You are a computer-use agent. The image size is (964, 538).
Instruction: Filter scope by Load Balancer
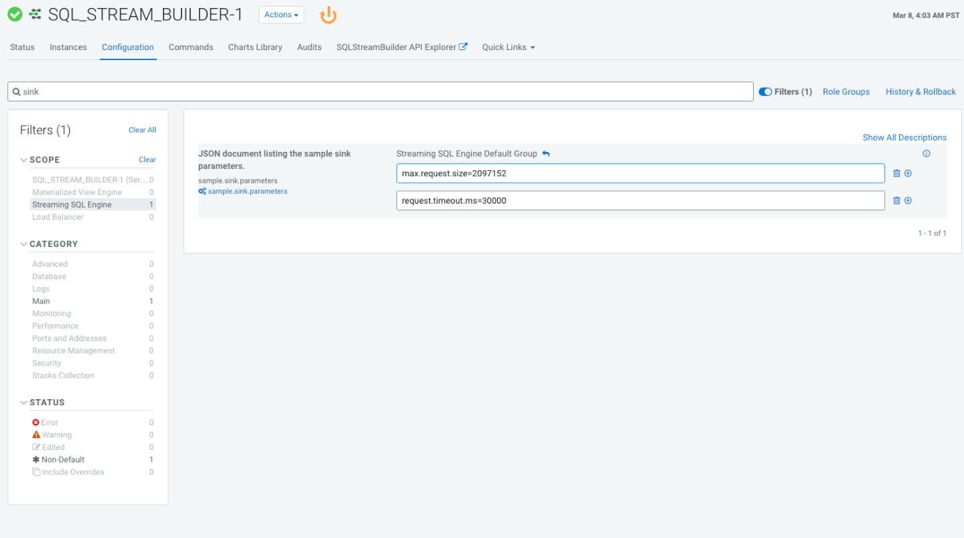click(x=93, y=217)
